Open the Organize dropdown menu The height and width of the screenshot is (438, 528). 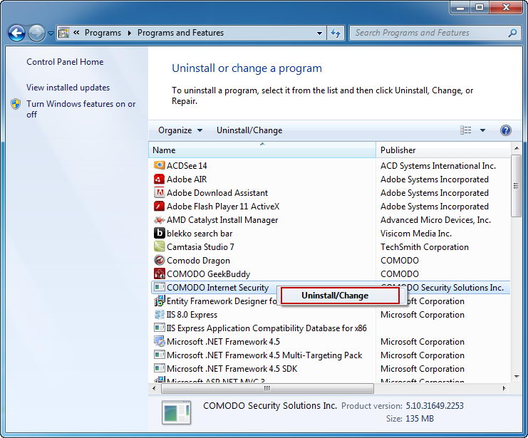[180, 130]
